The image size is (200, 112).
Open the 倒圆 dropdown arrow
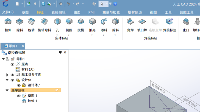[69, 35]
